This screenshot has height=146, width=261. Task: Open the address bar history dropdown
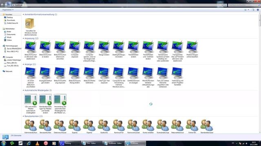(222, 5)
